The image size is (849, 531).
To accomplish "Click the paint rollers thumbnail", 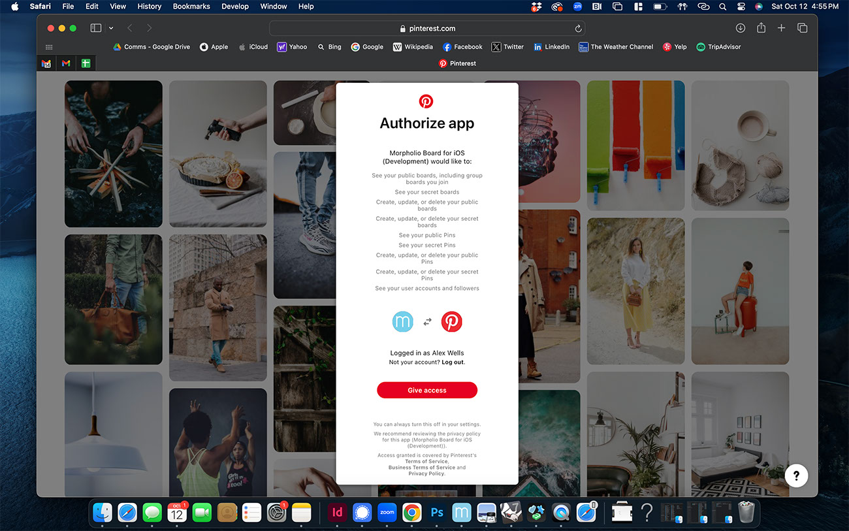I will (635, 145).
